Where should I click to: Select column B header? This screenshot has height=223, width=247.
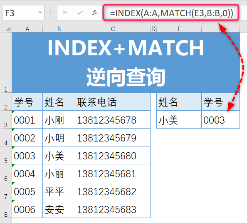pyautogui.click(x=59, y=29)
